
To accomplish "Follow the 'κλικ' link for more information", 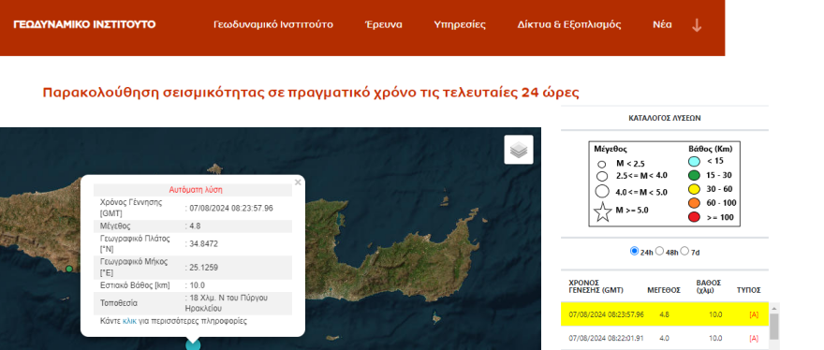I will coord(129,321).
